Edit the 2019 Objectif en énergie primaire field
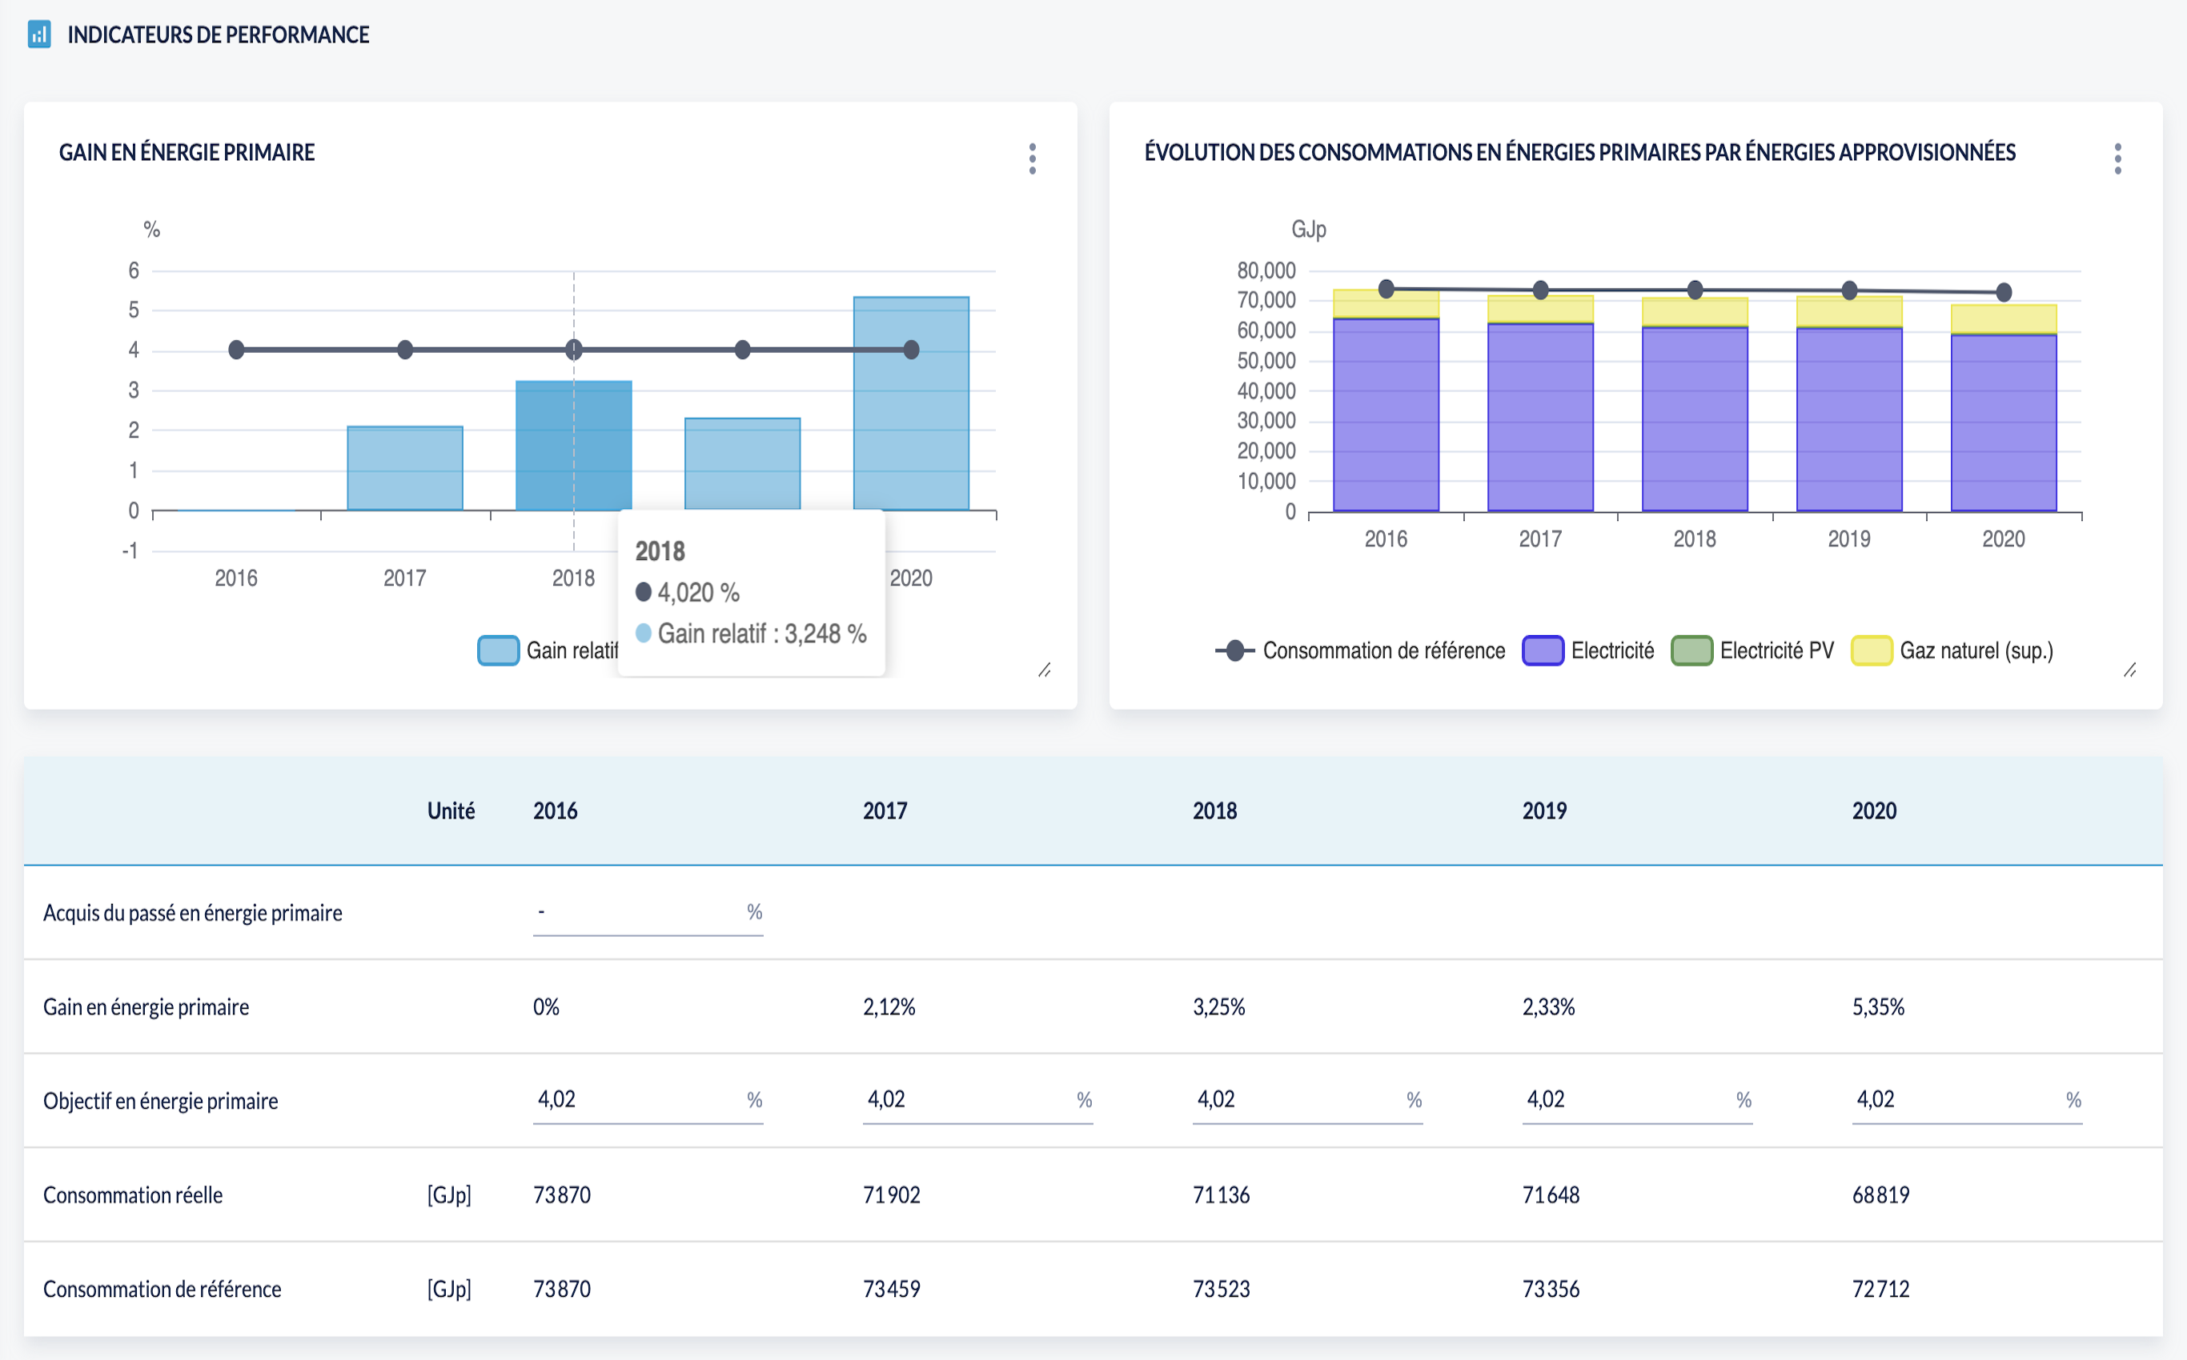Viewport: 2187px width, 1360px height. pyautogui.click(x=1637, y=1099)
